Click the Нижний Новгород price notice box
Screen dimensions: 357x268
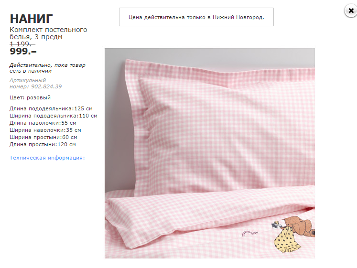tap(196, 17)
